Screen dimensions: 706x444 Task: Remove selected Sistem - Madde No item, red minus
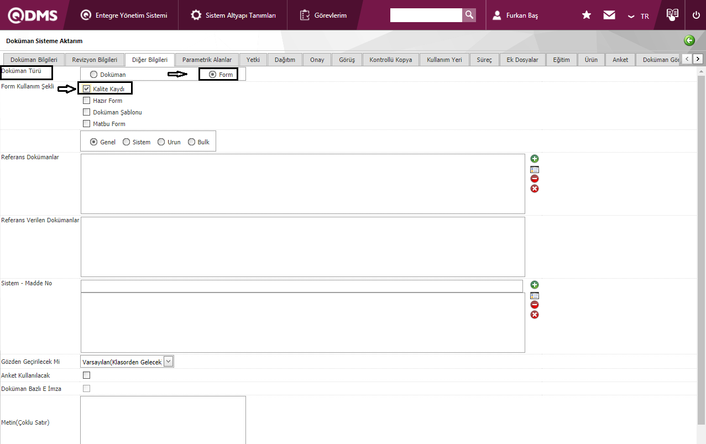click(535, 305)
